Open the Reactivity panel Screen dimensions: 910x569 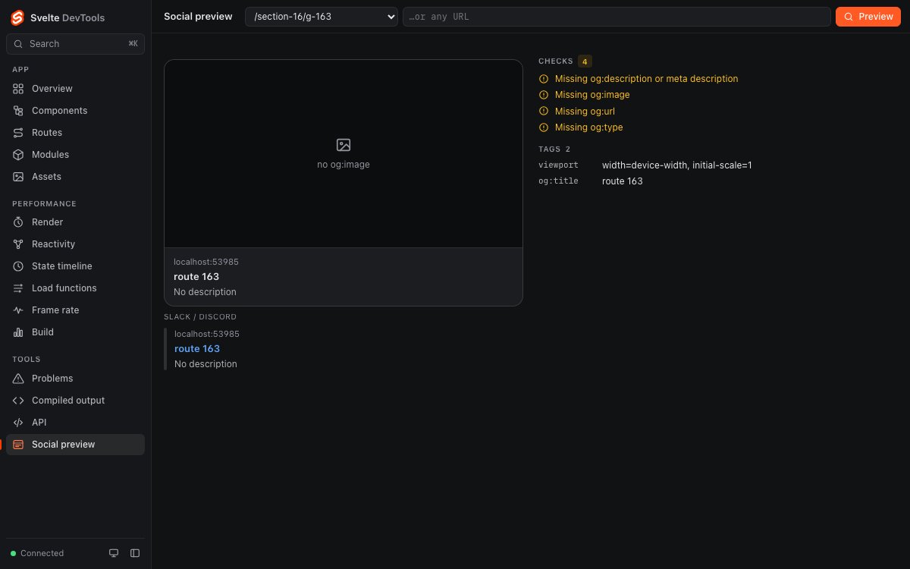pos(75,244)
